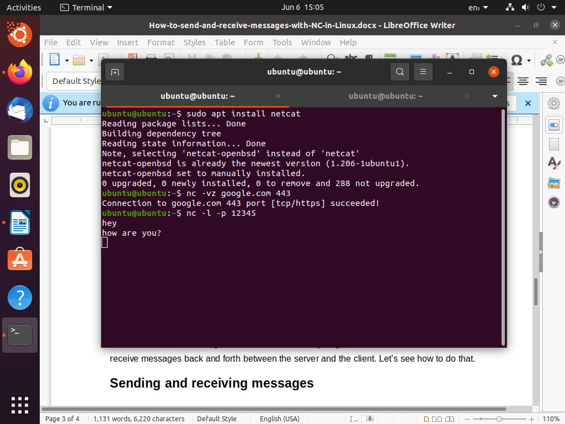Expand the terminal tab list dropdown
565x424 pixels.
pos(495,96)
